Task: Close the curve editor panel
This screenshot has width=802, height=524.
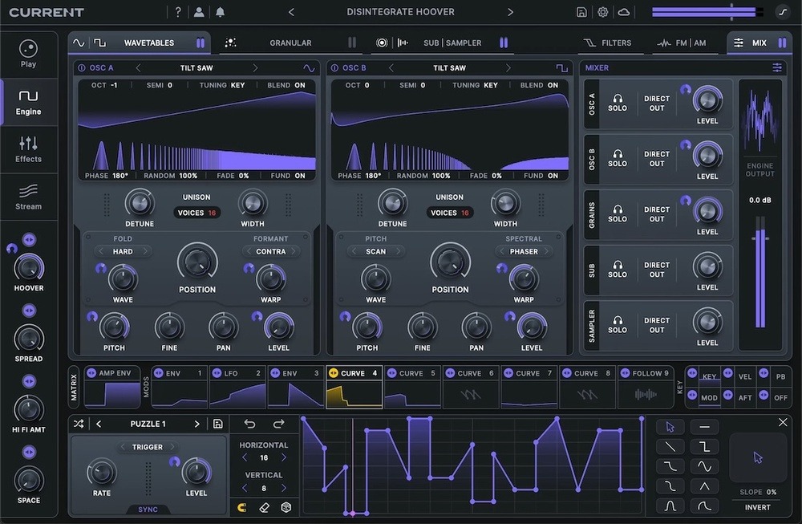Action: [x=783, y=422]
